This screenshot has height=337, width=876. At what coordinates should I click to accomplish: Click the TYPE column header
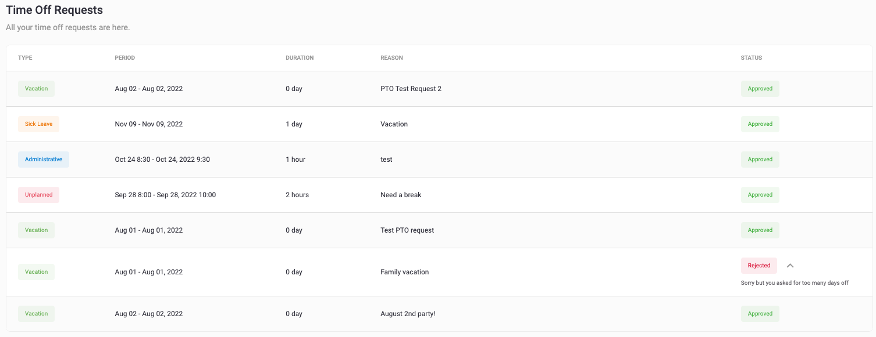click(x=25, y=58)
